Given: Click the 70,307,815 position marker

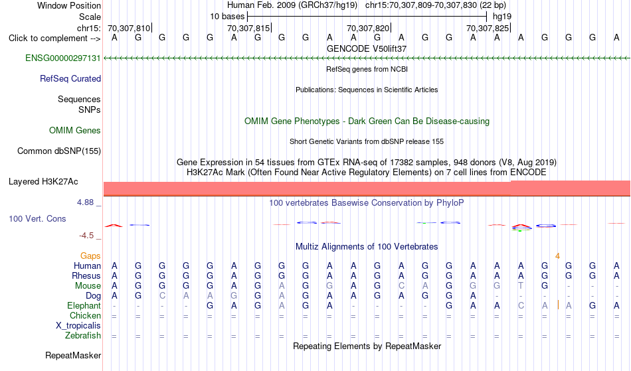Looking at the screenshot, I should [248, 28].
